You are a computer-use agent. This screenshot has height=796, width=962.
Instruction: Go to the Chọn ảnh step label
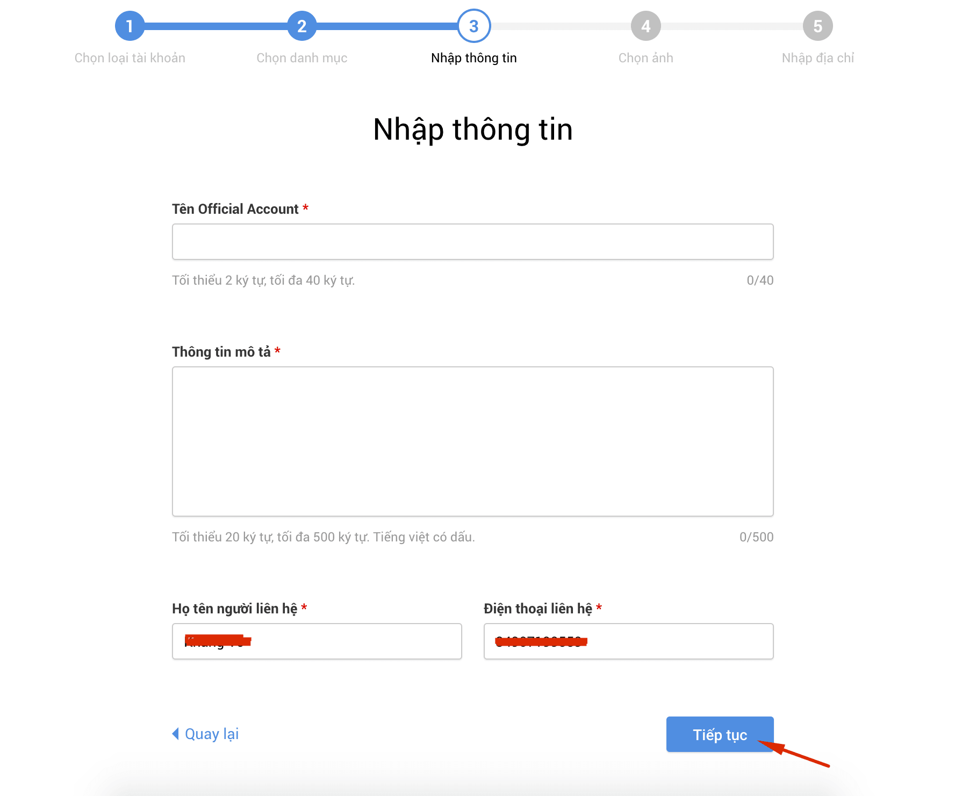(645, 58)
